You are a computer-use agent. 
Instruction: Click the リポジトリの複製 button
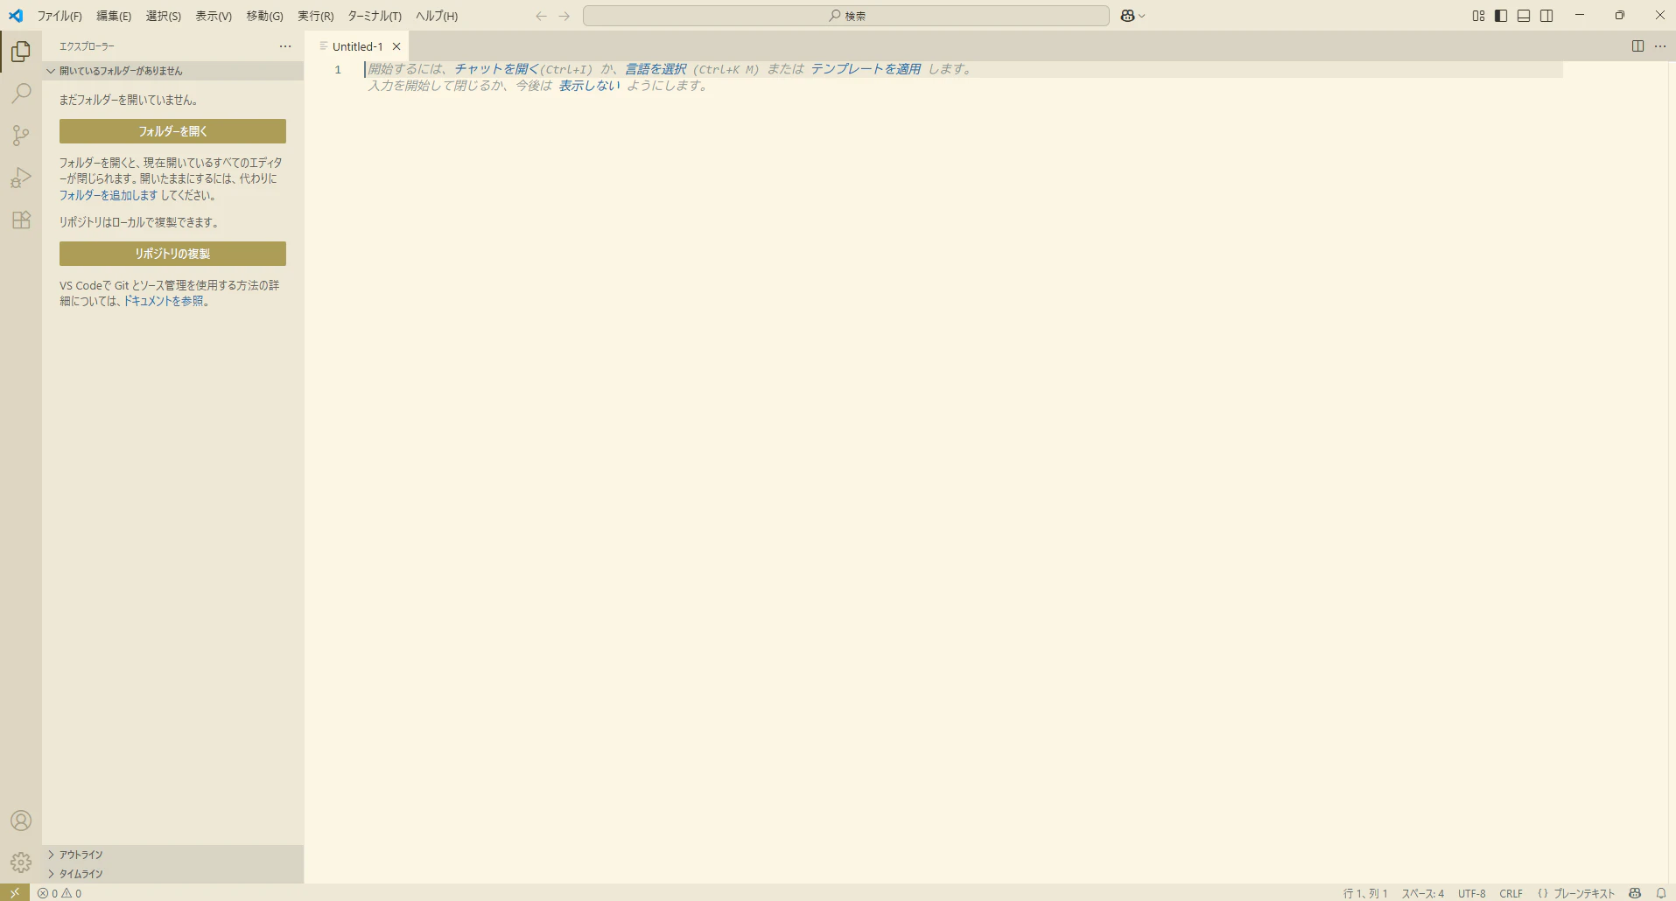coord(172,254)
